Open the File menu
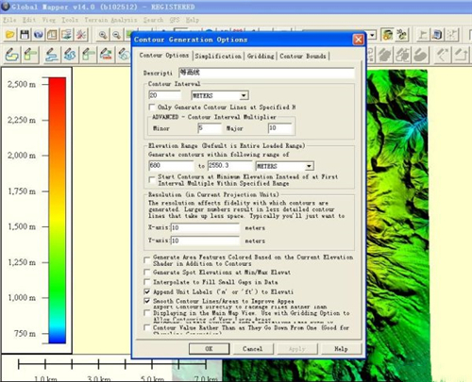472x382 pixels. (x=9, y=20)
